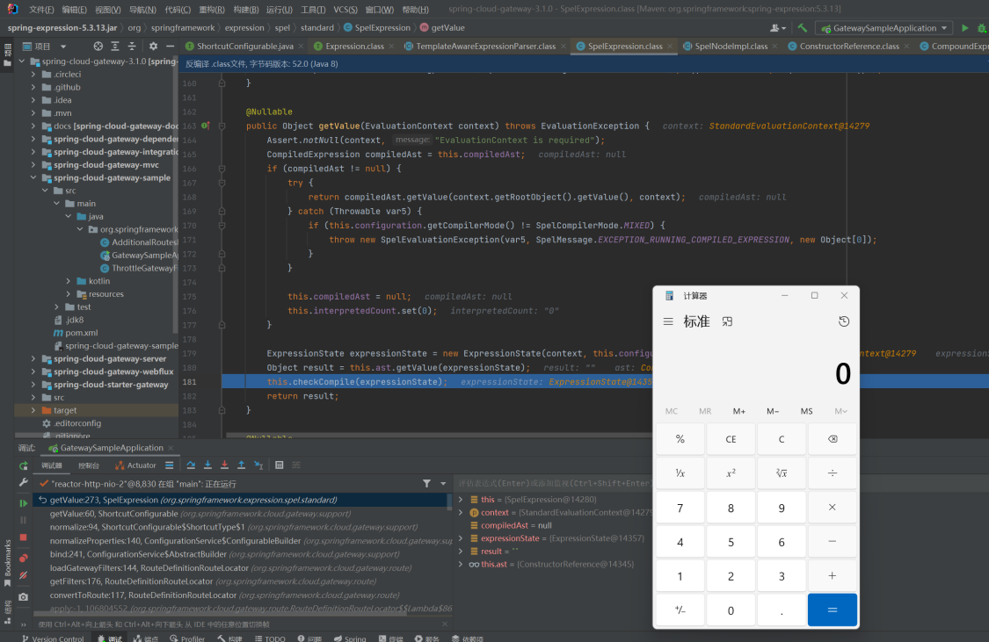Toggle breakpoint gutter at line 163
Screen dimensions: 989x642
tap(206, 126)
